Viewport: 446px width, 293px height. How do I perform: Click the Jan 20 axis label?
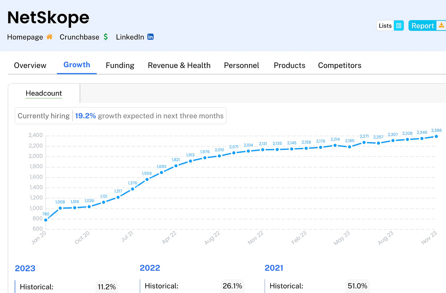pos(39,238)
